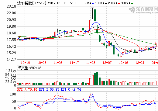
Task: Click the RSI_A:70.16 indicator label
Action: coord(27,89)
